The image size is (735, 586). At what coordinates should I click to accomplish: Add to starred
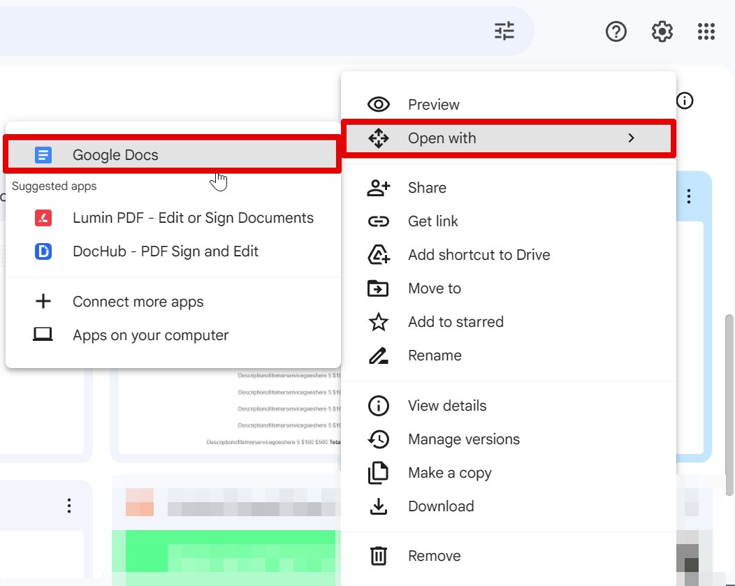click(x=456, y=322)
